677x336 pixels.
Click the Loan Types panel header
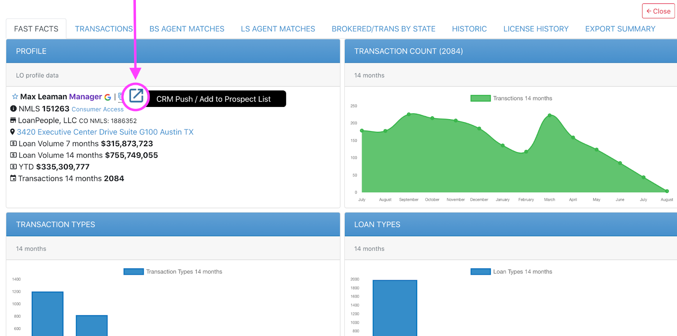click(x=511, y=224)
